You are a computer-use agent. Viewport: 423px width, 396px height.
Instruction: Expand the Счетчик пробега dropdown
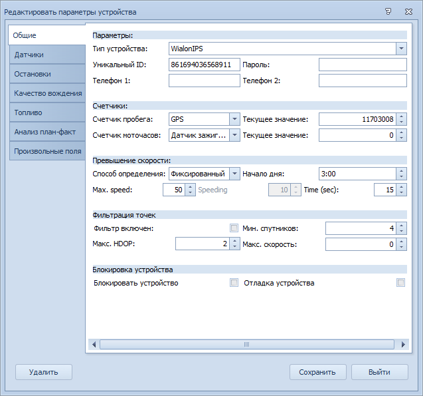coord(234,119)
